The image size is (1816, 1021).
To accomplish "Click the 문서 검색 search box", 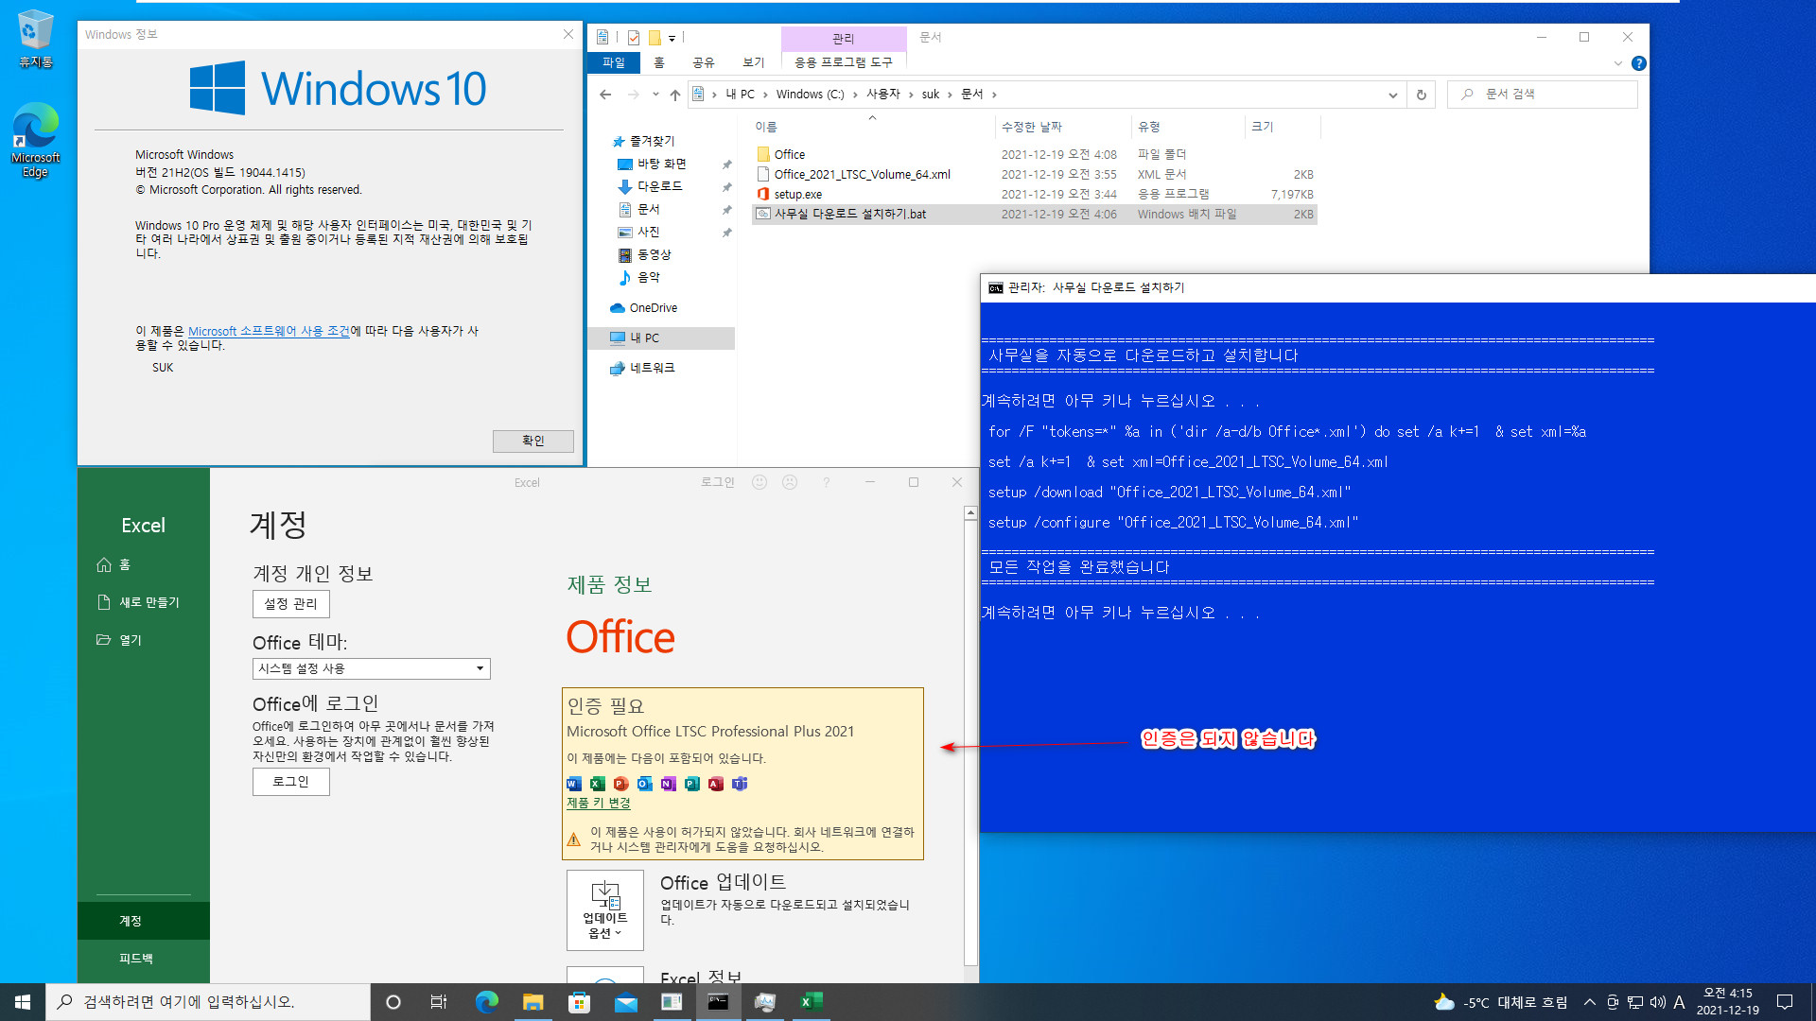I will 1542,95.
